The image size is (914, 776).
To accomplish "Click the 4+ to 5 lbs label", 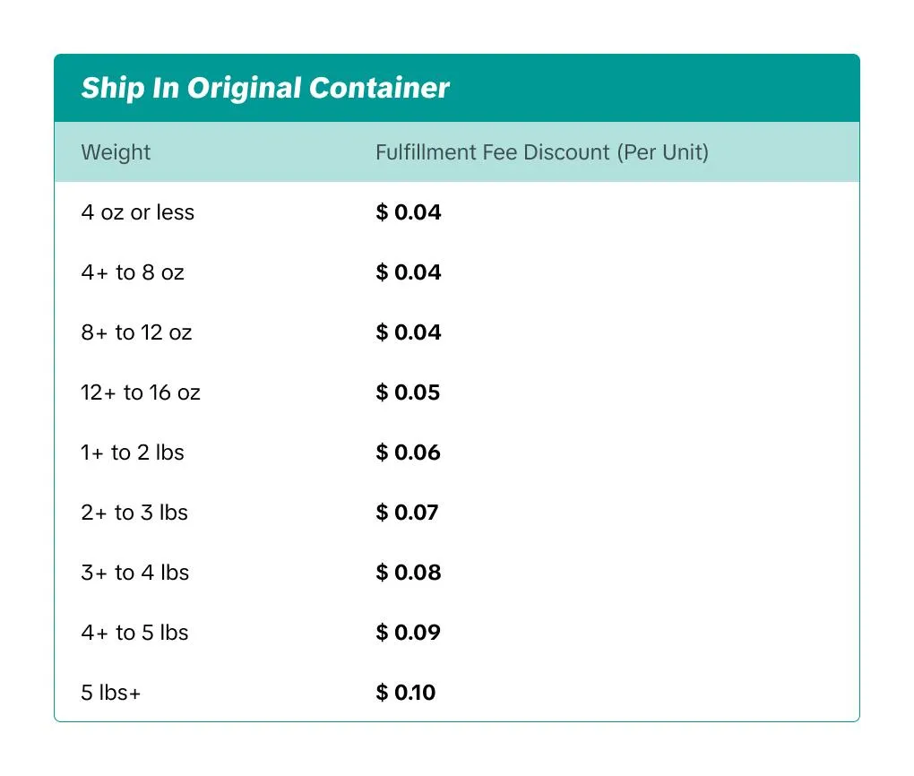I will [134, 633].
